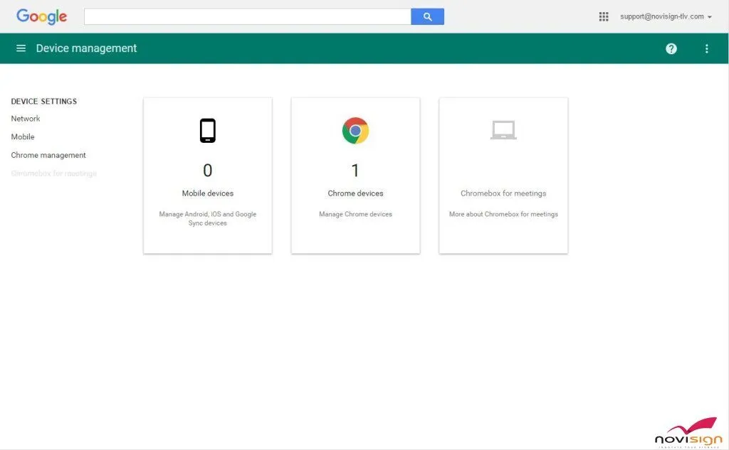Click the mobile phone icon on Mobile devices card
Screen dimensions: 729x450
click(x=207, y=129)
